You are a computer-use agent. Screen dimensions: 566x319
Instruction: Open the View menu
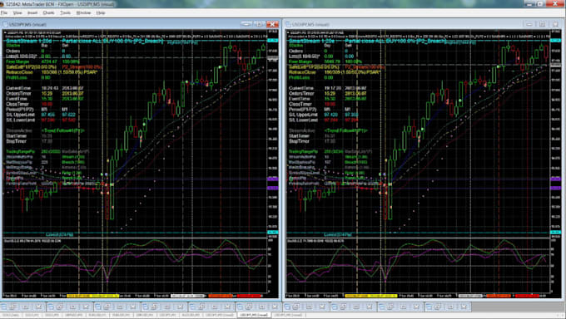pos(17,12)
